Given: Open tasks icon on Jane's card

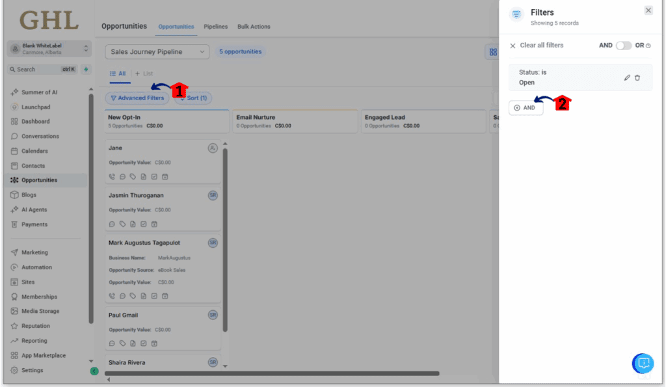Looking at the screenshot, I should pyautogui.click(x=154, y=177).
